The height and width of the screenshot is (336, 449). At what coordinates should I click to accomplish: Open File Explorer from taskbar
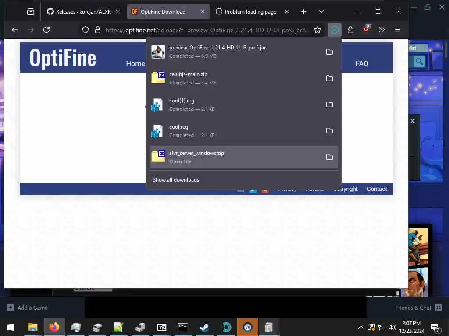point(32,327)
